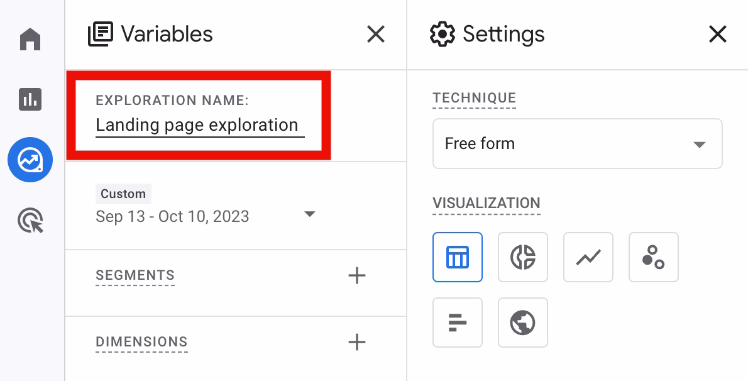Open Reports from the left sidebar
748x381 pixels.
[x=30, y=99]
